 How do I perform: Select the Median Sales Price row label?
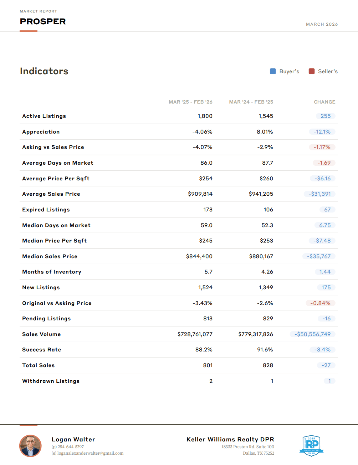click(x=50, y=256)
